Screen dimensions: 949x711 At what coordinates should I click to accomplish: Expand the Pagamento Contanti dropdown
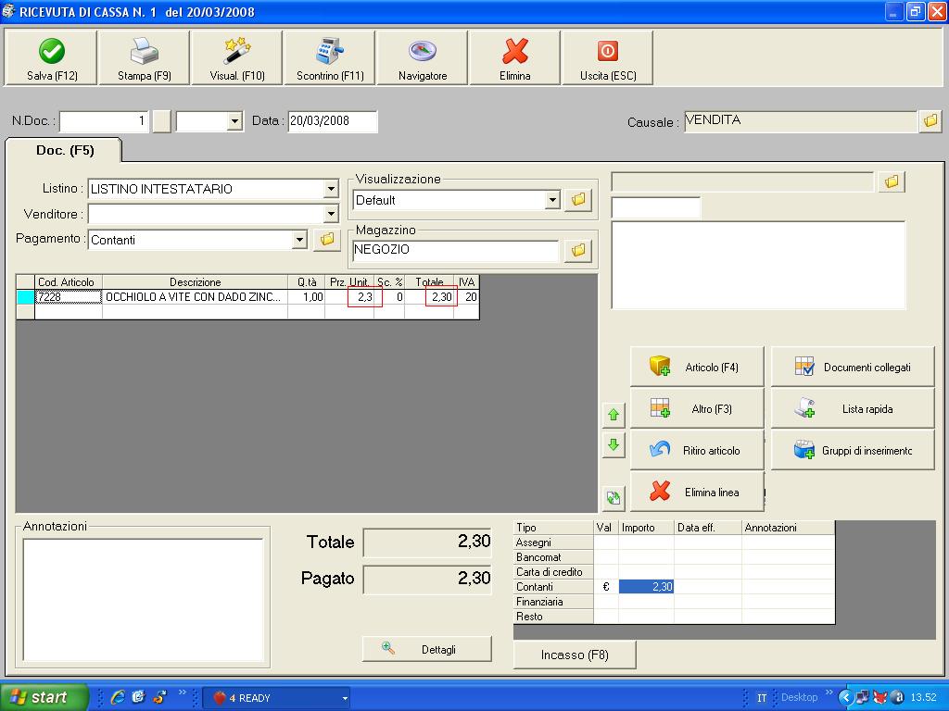point(299,240)
